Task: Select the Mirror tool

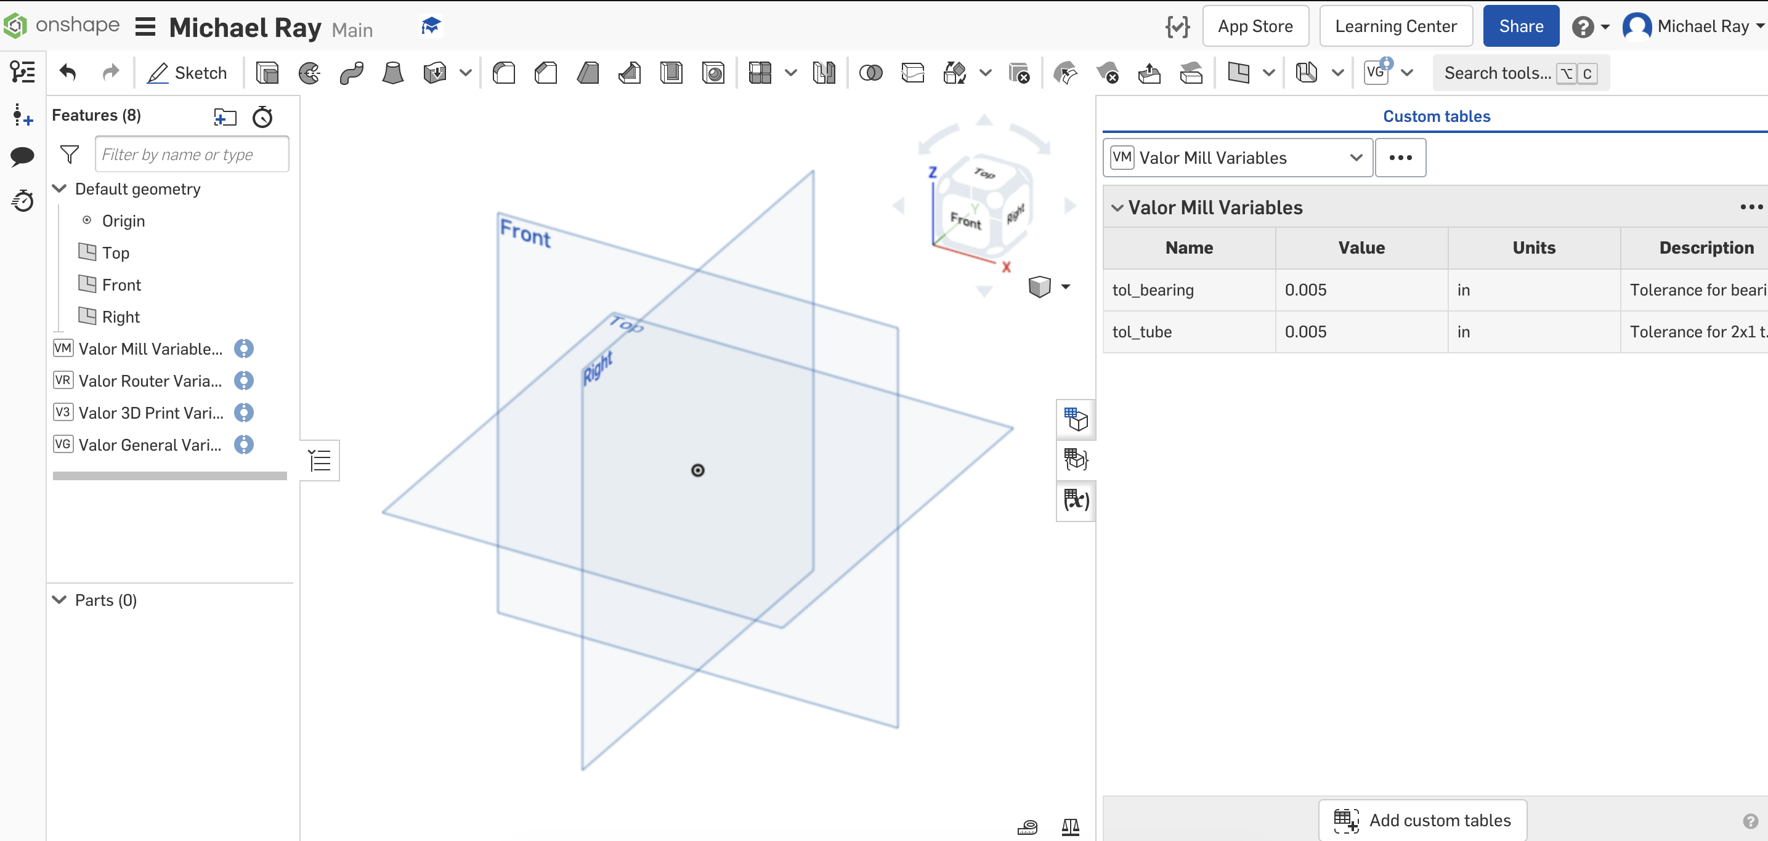Action: 824,73
